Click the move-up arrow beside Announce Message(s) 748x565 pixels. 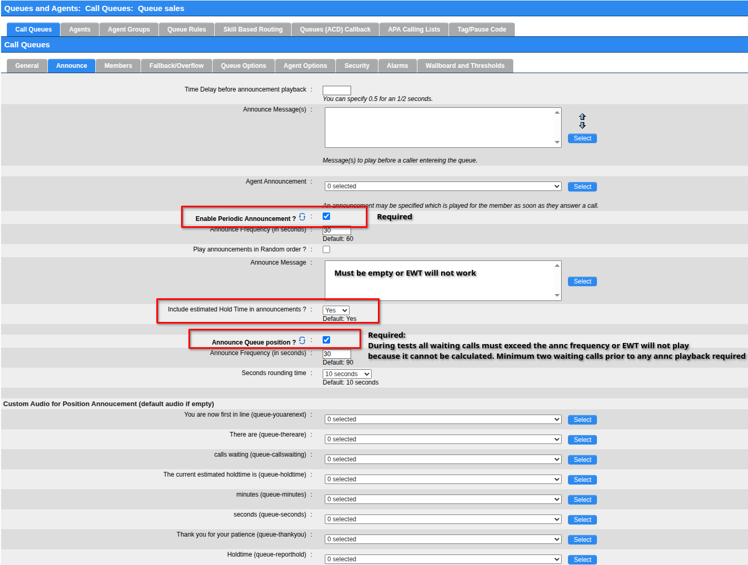pyautogui.click(x=582, y=117)
